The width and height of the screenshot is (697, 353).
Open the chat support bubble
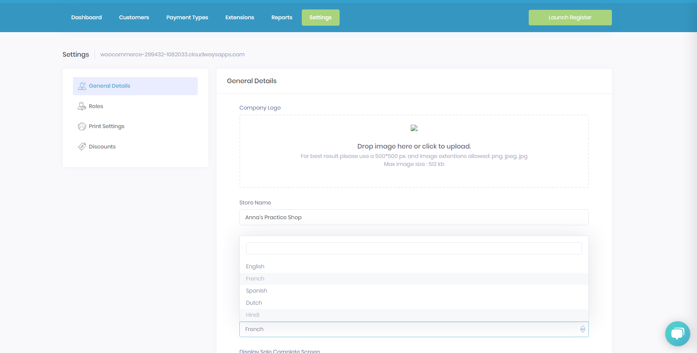coord(677,334)
